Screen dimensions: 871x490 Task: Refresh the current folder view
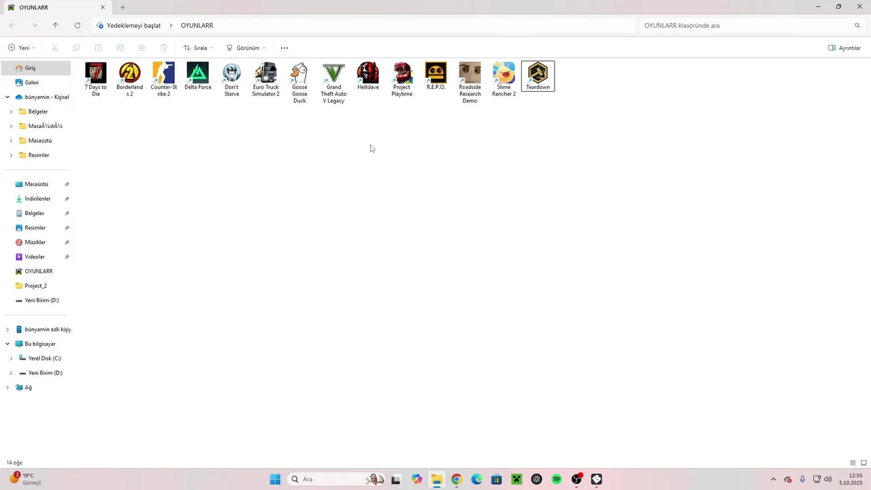78,25
